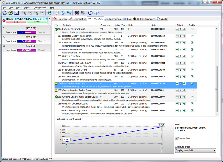Click the red X icon beside Hitachi disk
Viewport: 223px width, 162px height.
[x=4, y=21]
